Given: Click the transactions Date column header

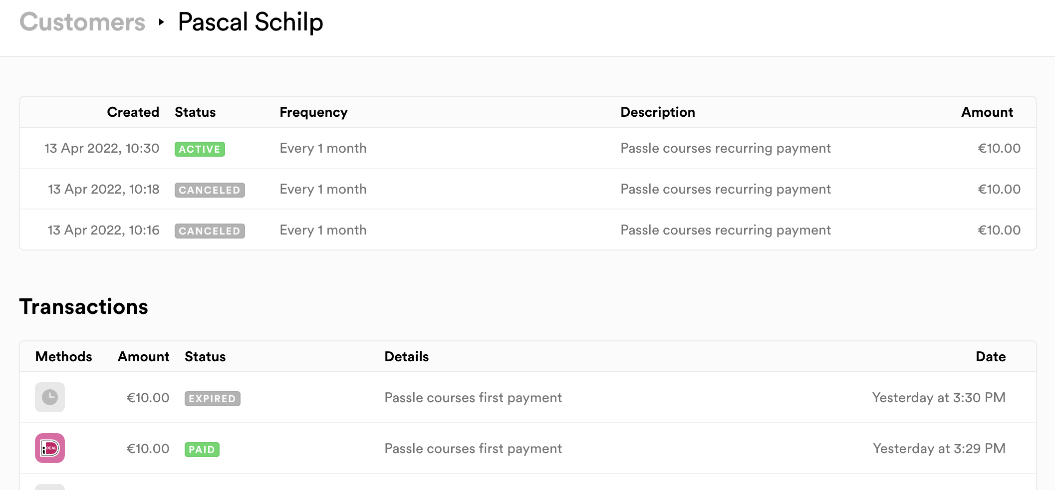Looking at the screenshot, I should [x=991, y=357].
